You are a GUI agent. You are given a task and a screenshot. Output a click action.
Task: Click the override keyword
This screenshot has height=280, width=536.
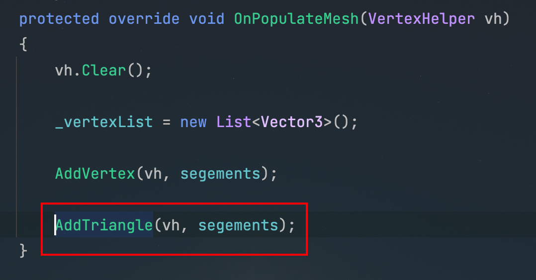pos(144,19)
